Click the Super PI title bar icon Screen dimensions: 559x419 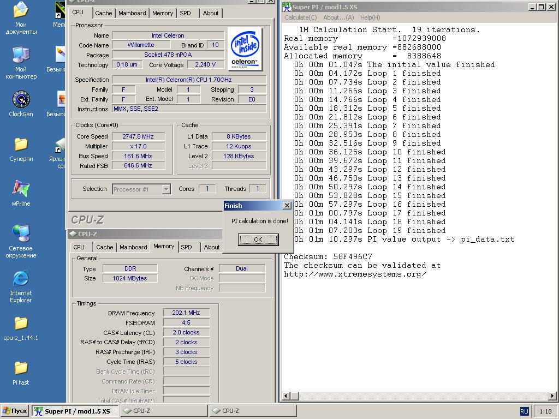point(287,7)
